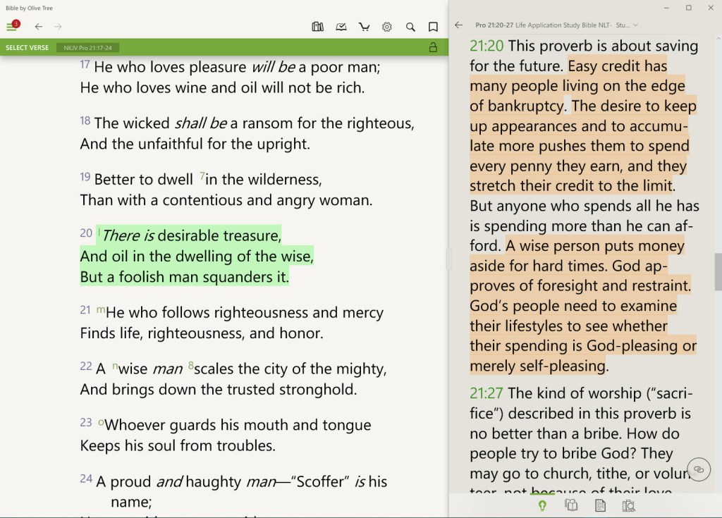This screenshot has height=518, width=722.
Task: Select the Study Bible lightbulb icon
Action: [541, 505]
